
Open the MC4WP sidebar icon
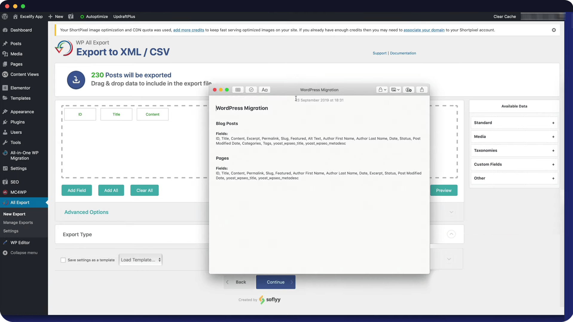(x=5, y=192)
